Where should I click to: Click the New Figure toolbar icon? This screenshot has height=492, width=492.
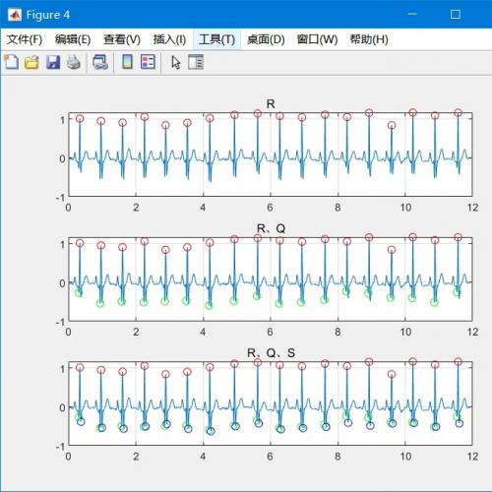pyautogui.click(x=12, y=62)
